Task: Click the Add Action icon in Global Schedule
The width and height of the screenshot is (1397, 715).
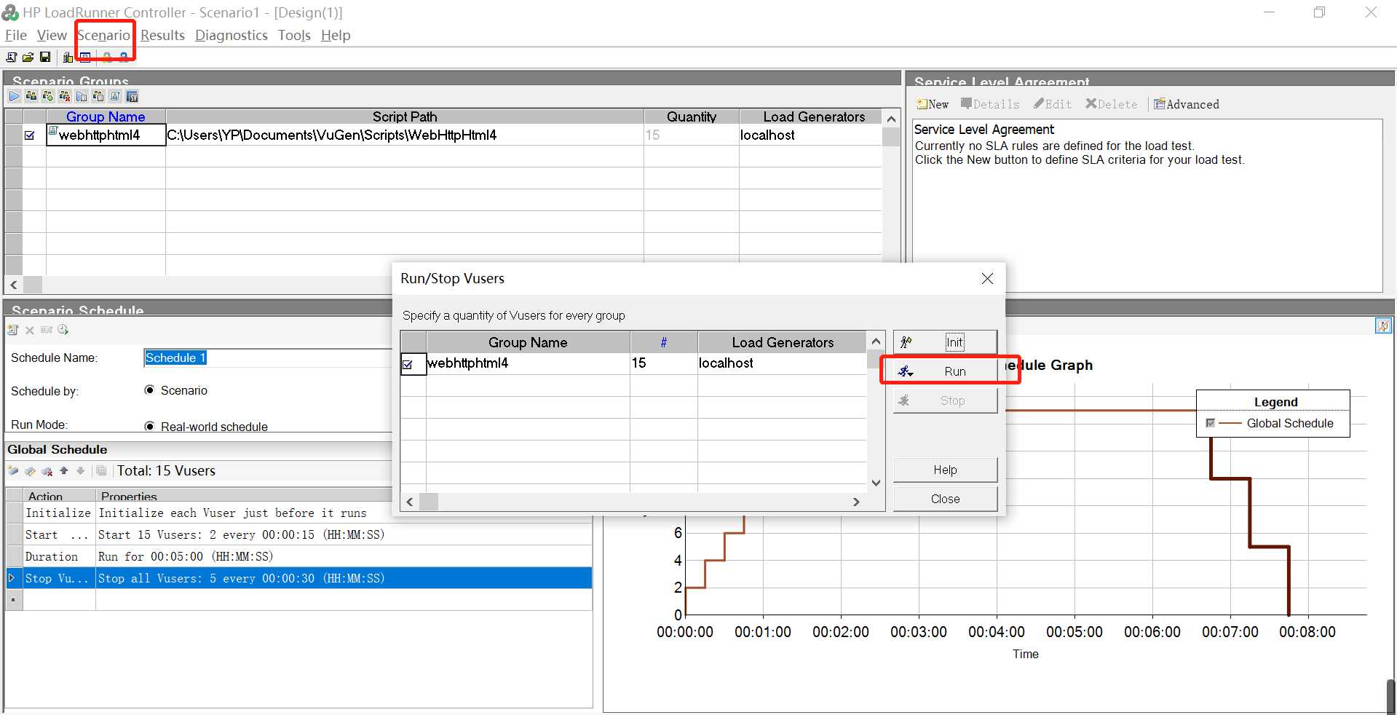Action: (x=13, y=471)
